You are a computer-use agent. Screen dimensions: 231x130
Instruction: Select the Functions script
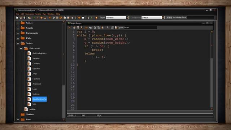coord(36,79)
